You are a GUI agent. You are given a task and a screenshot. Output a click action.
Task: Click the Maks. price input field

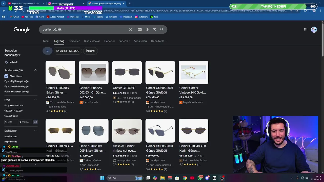(x=26, y=122)
